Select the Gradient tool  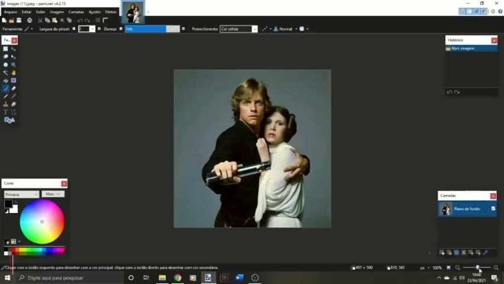coord(14,80)
